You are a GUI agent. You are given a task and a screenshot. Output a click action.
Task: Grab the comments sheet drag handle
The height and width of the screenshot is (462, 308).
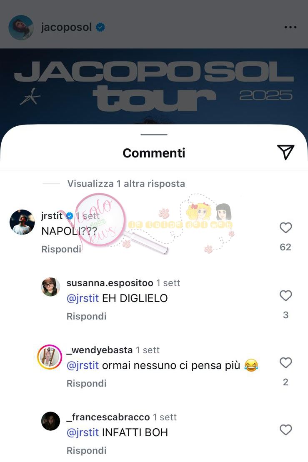154,135
